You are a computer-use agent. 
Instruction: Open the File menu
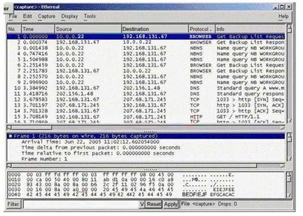(x=13, y=16)
